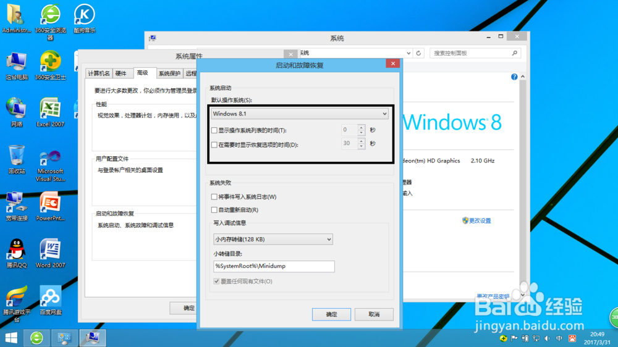
Task: Open 系统保护 tab in 系统属性
Action: [169, 73]
